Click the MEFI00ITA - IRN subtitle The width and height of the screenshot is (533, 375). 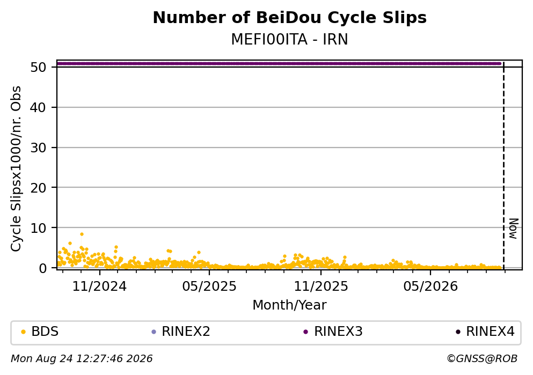[x=290, y=40]
